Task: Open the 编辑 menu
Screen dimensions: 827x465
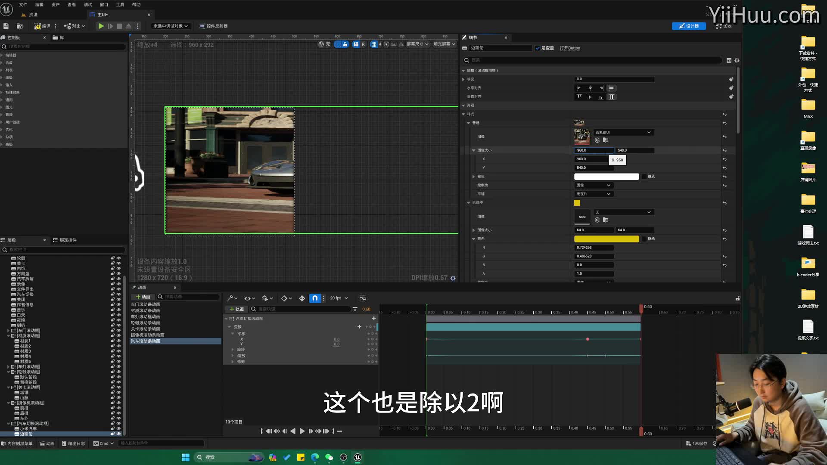Action: click(x=39, y=5)
